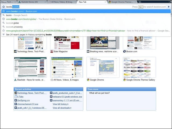Open javafx_sdk-1_0_1-windows link

coord(32,108)
